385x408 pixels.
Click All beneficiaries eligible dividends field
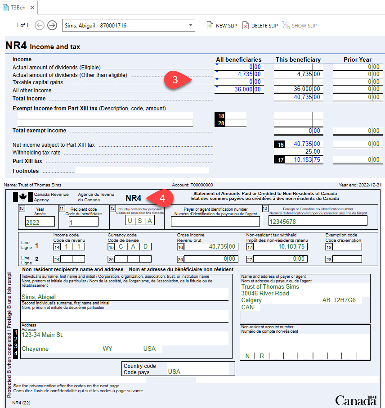pos(239,67)
